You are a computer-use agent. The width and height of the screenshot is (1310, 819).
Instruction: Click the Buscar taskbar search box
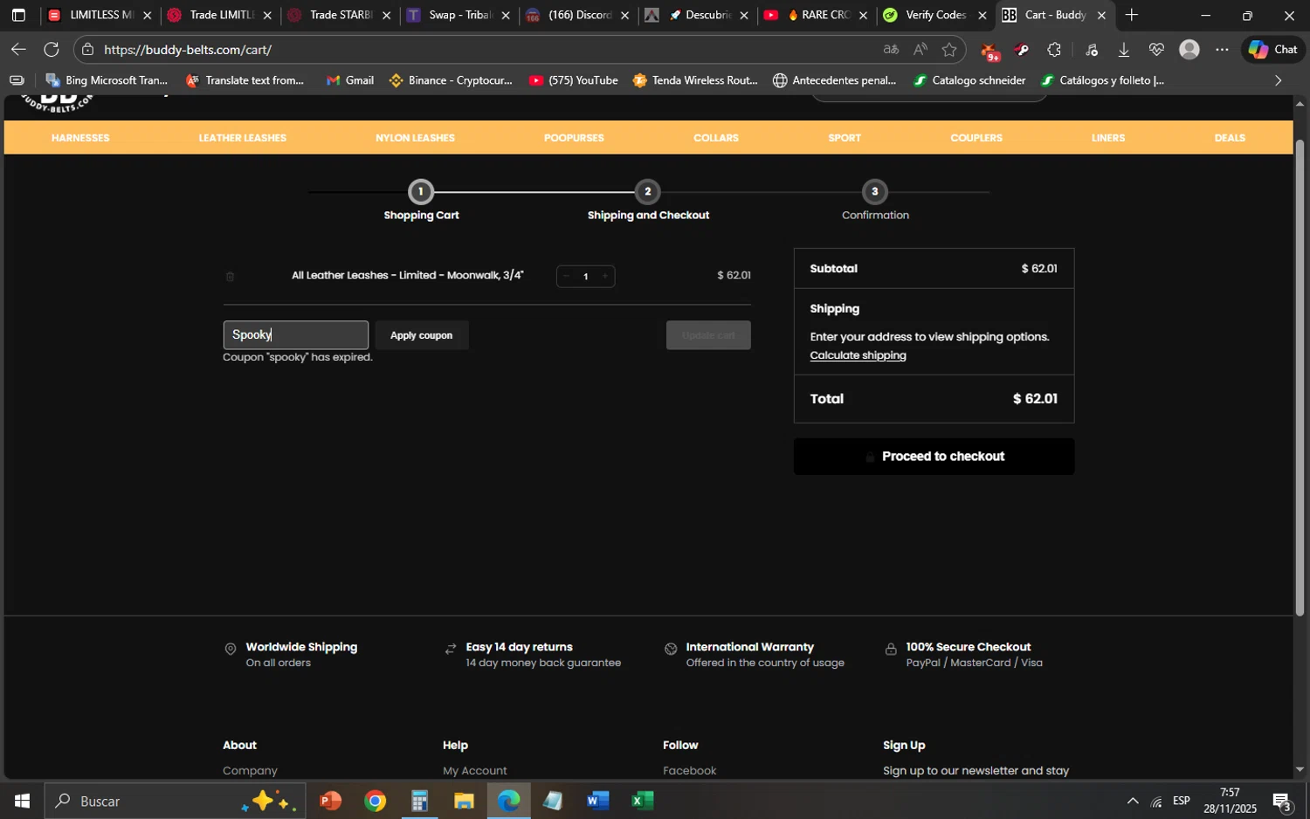175,801
